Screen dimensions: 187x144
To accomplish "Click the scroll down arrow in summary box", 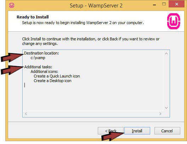I will click(x=166, y=108).
